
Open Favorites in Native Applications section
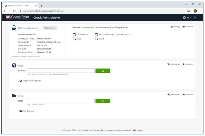pos(188,26)
